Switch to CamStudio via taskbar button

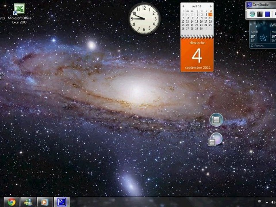(62, 202)
